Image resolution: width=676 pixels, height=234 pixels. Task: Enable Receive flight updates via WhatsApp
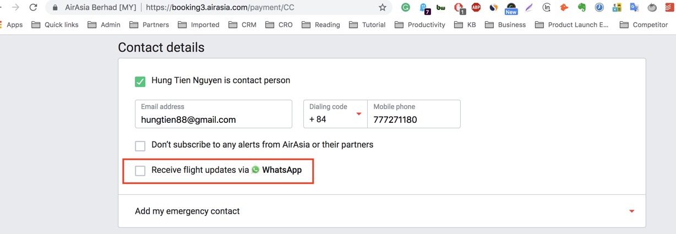coord(140,171)
